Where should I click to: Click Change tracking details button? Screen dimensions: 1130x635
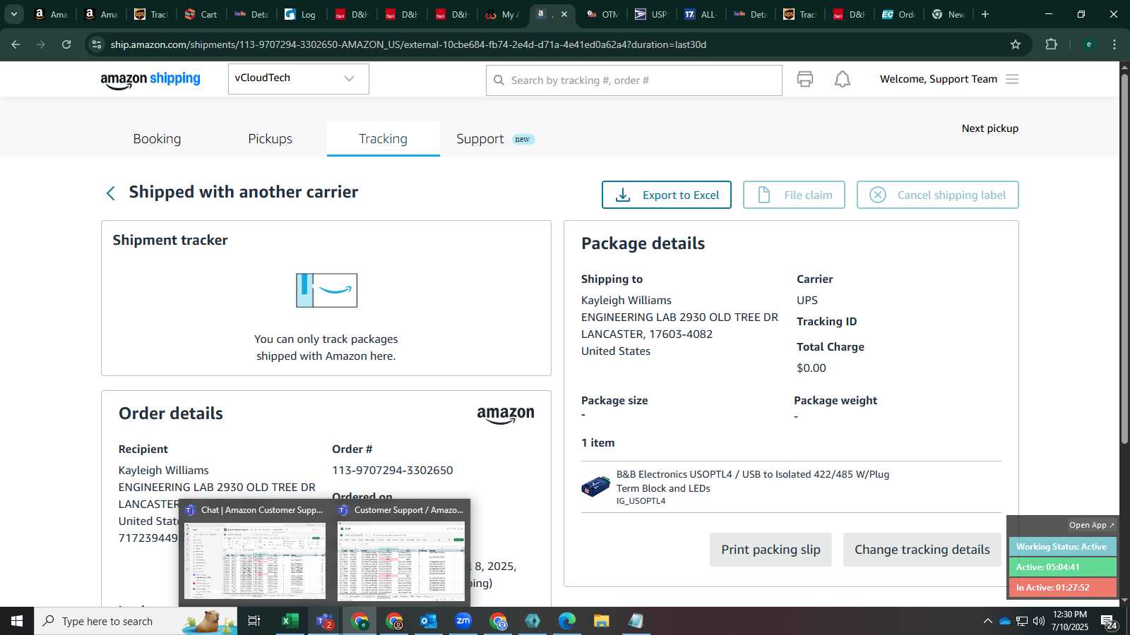(922, 550)
